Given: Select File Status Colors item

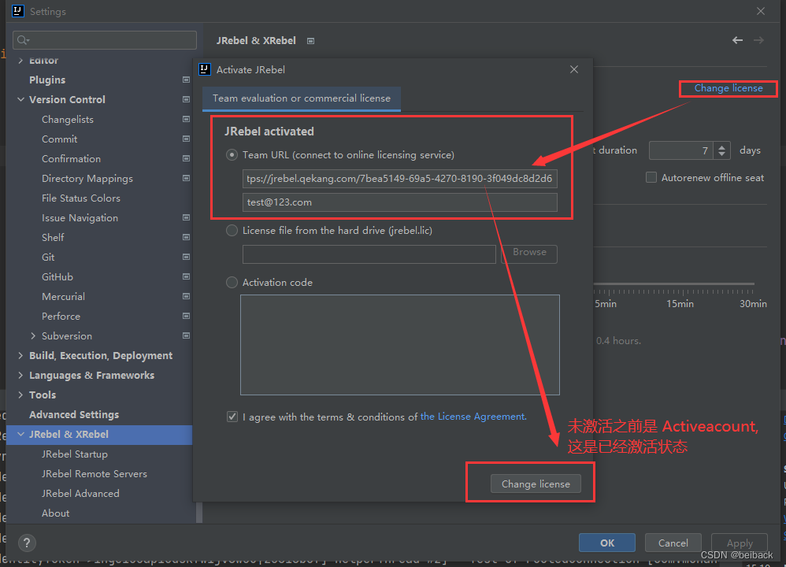Looking at the screenshot, I should 81,198.
